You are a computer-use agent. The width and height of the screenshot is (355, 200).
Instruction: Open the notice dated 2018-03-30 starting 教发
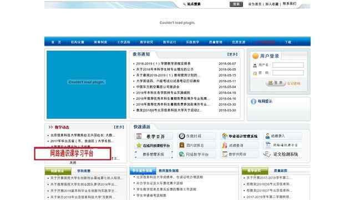click(x=169, y=110)
